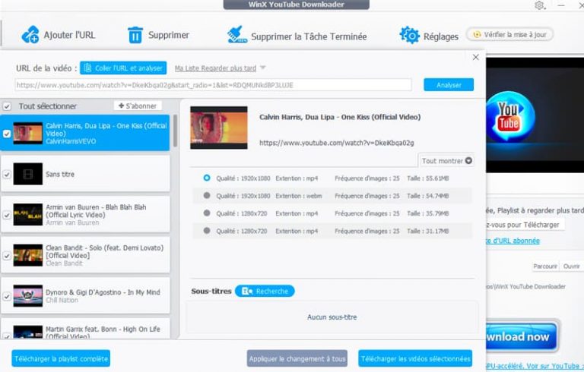Select 1920x1080 webm quality option
Image resolution: width=584 pixels, height=372 pixels.
[x=207, y=195]
